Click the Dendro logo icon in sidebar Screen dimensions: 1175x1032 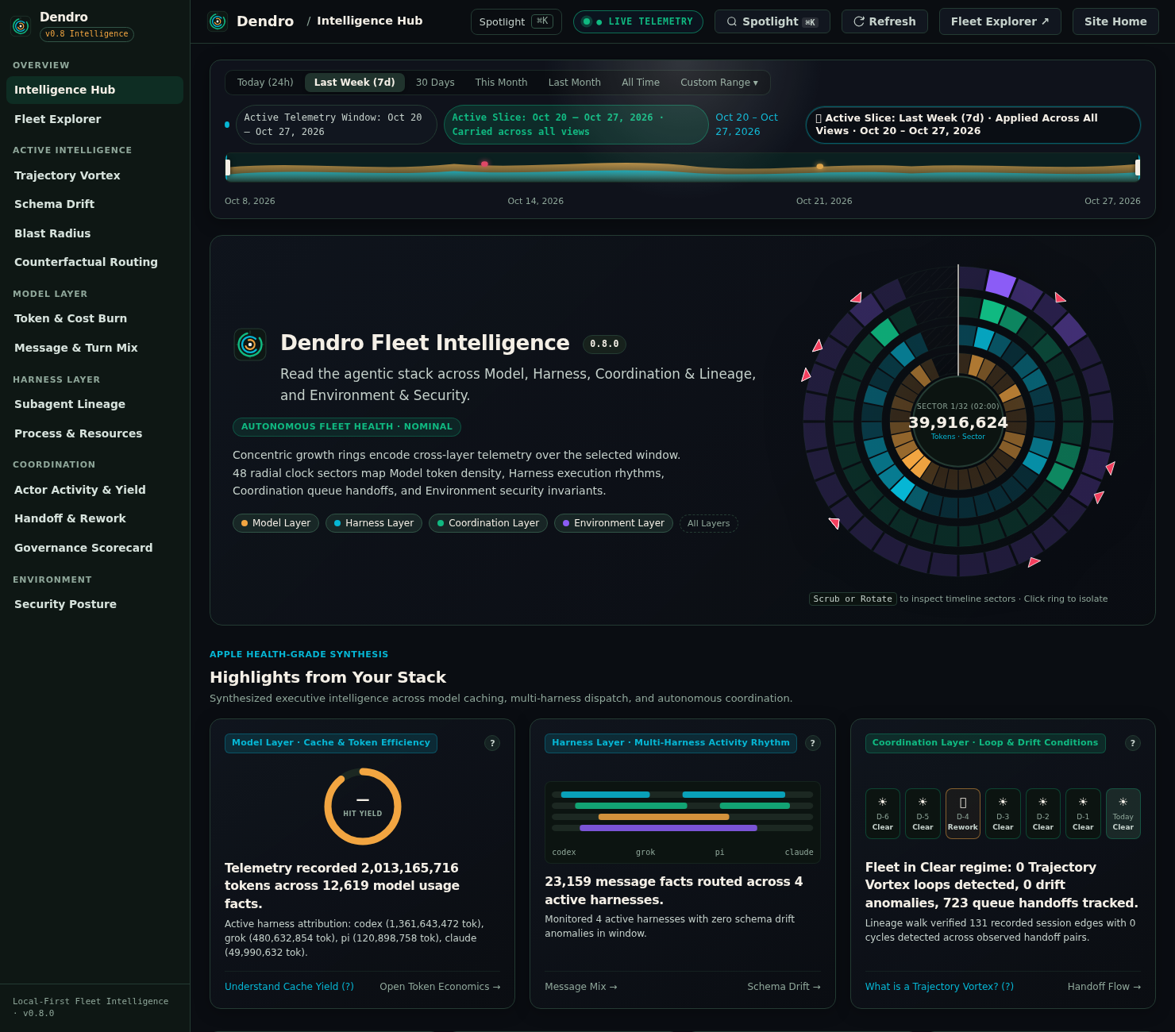tap(21, 26)
